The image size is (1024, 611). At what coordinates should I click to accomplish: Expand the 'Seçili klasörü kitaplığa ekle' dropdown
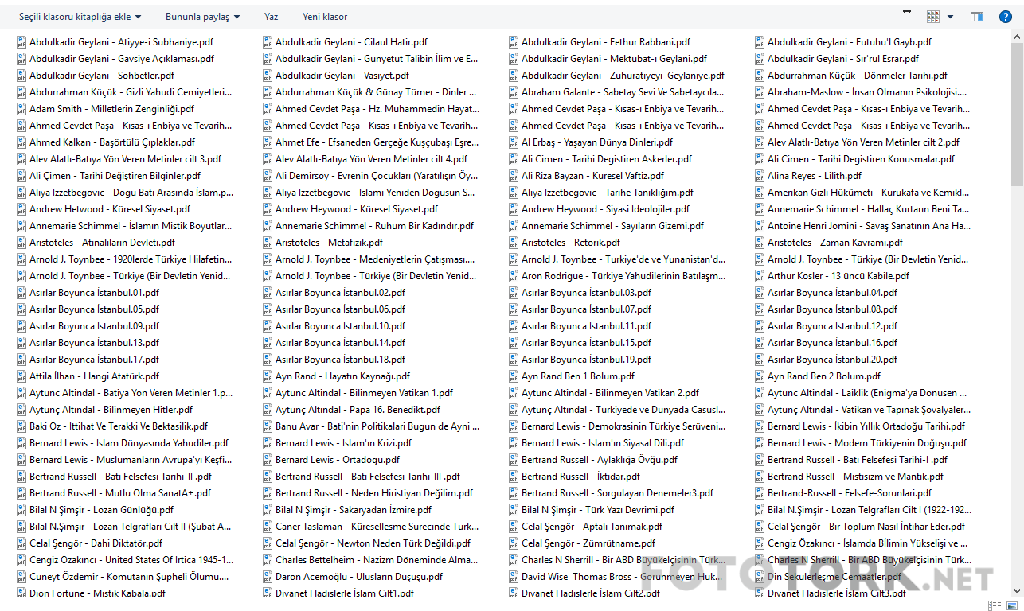80,17
